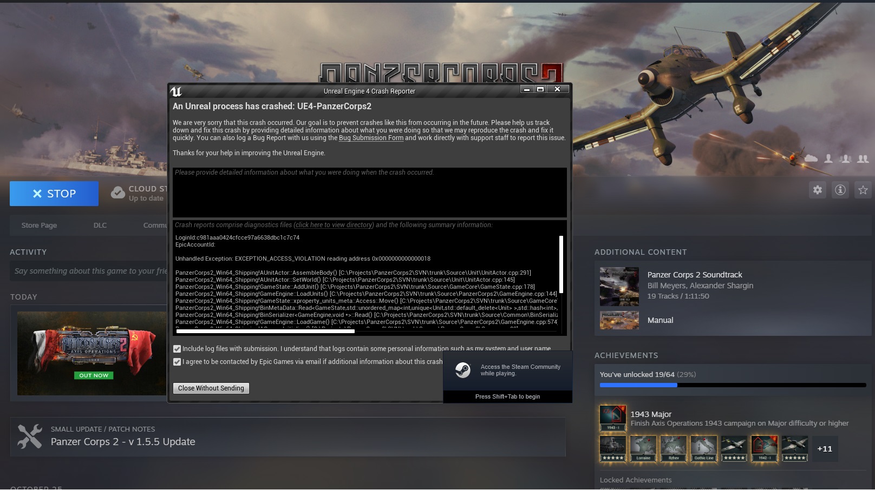
Task: Click the crash log vertical scrollbar
Action: pyautogui.click(x=561, y=264)
